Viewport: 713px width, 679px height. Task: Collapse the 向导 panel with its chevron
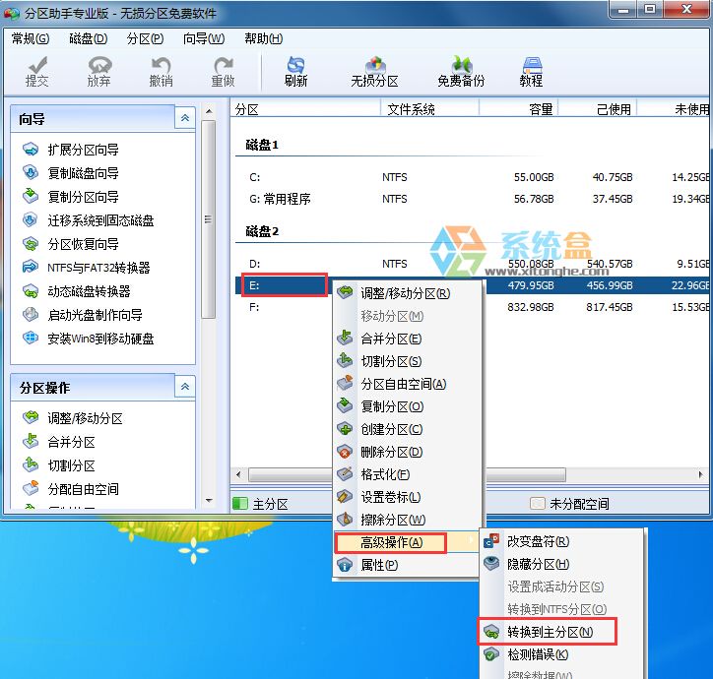click(185, 118)
